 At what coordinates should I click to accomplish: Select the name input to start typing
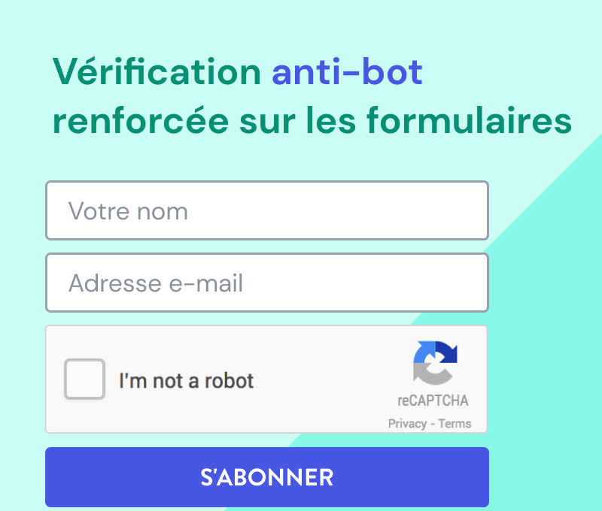point(267,210)
